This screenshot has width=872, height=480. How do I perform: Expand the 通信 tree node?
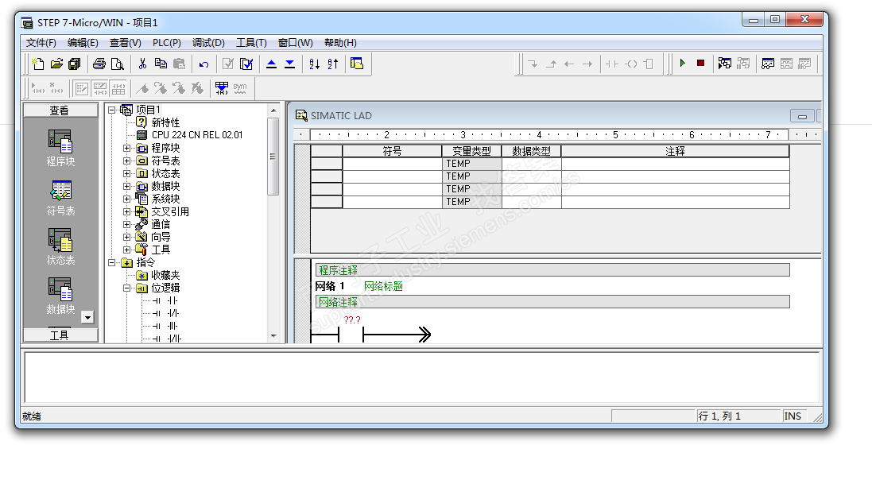point(127,224)
